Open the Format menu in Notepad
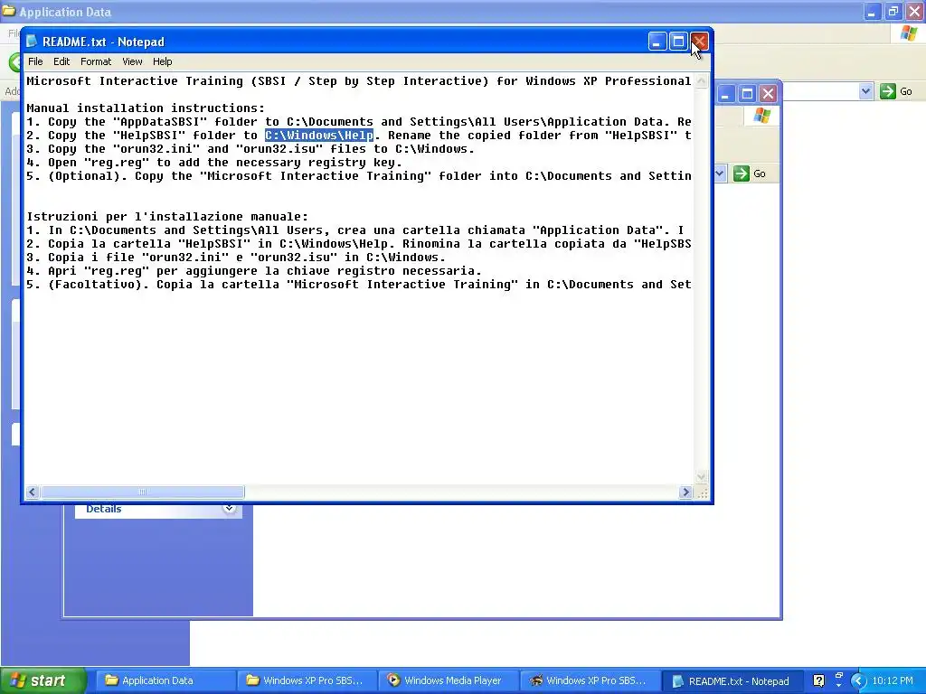The width and height of the screenshot is (926, 694). 96,61
